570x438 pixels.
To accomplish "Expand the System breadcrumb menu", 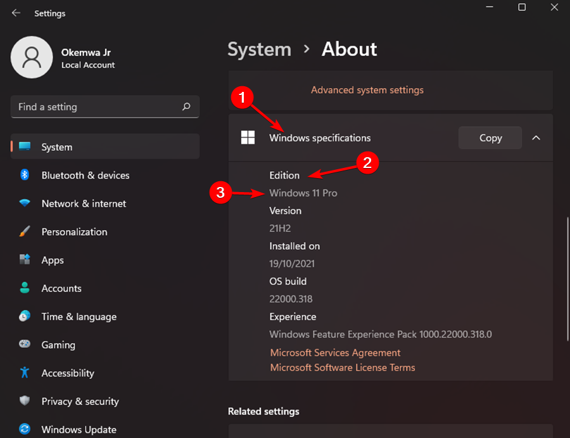I will [x=259, y=49].
